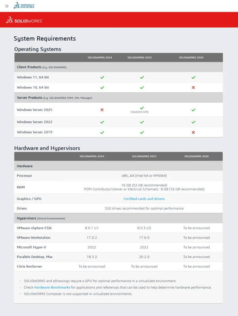This screenshot has width=238, height=316.
Task: Click the "(SW2025 SP3)" note
Action: tap(140, 112)
